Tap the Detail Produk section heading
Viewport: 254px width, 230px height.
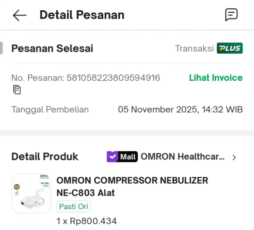pyautogui.click(x=45, y=156)
